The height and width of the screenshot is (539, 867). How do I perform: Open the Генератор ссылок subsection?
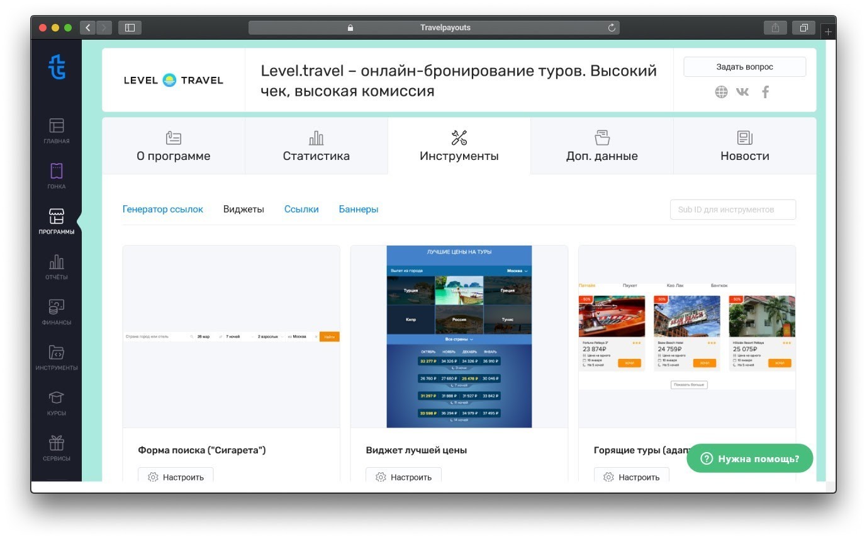pos(163,209)
